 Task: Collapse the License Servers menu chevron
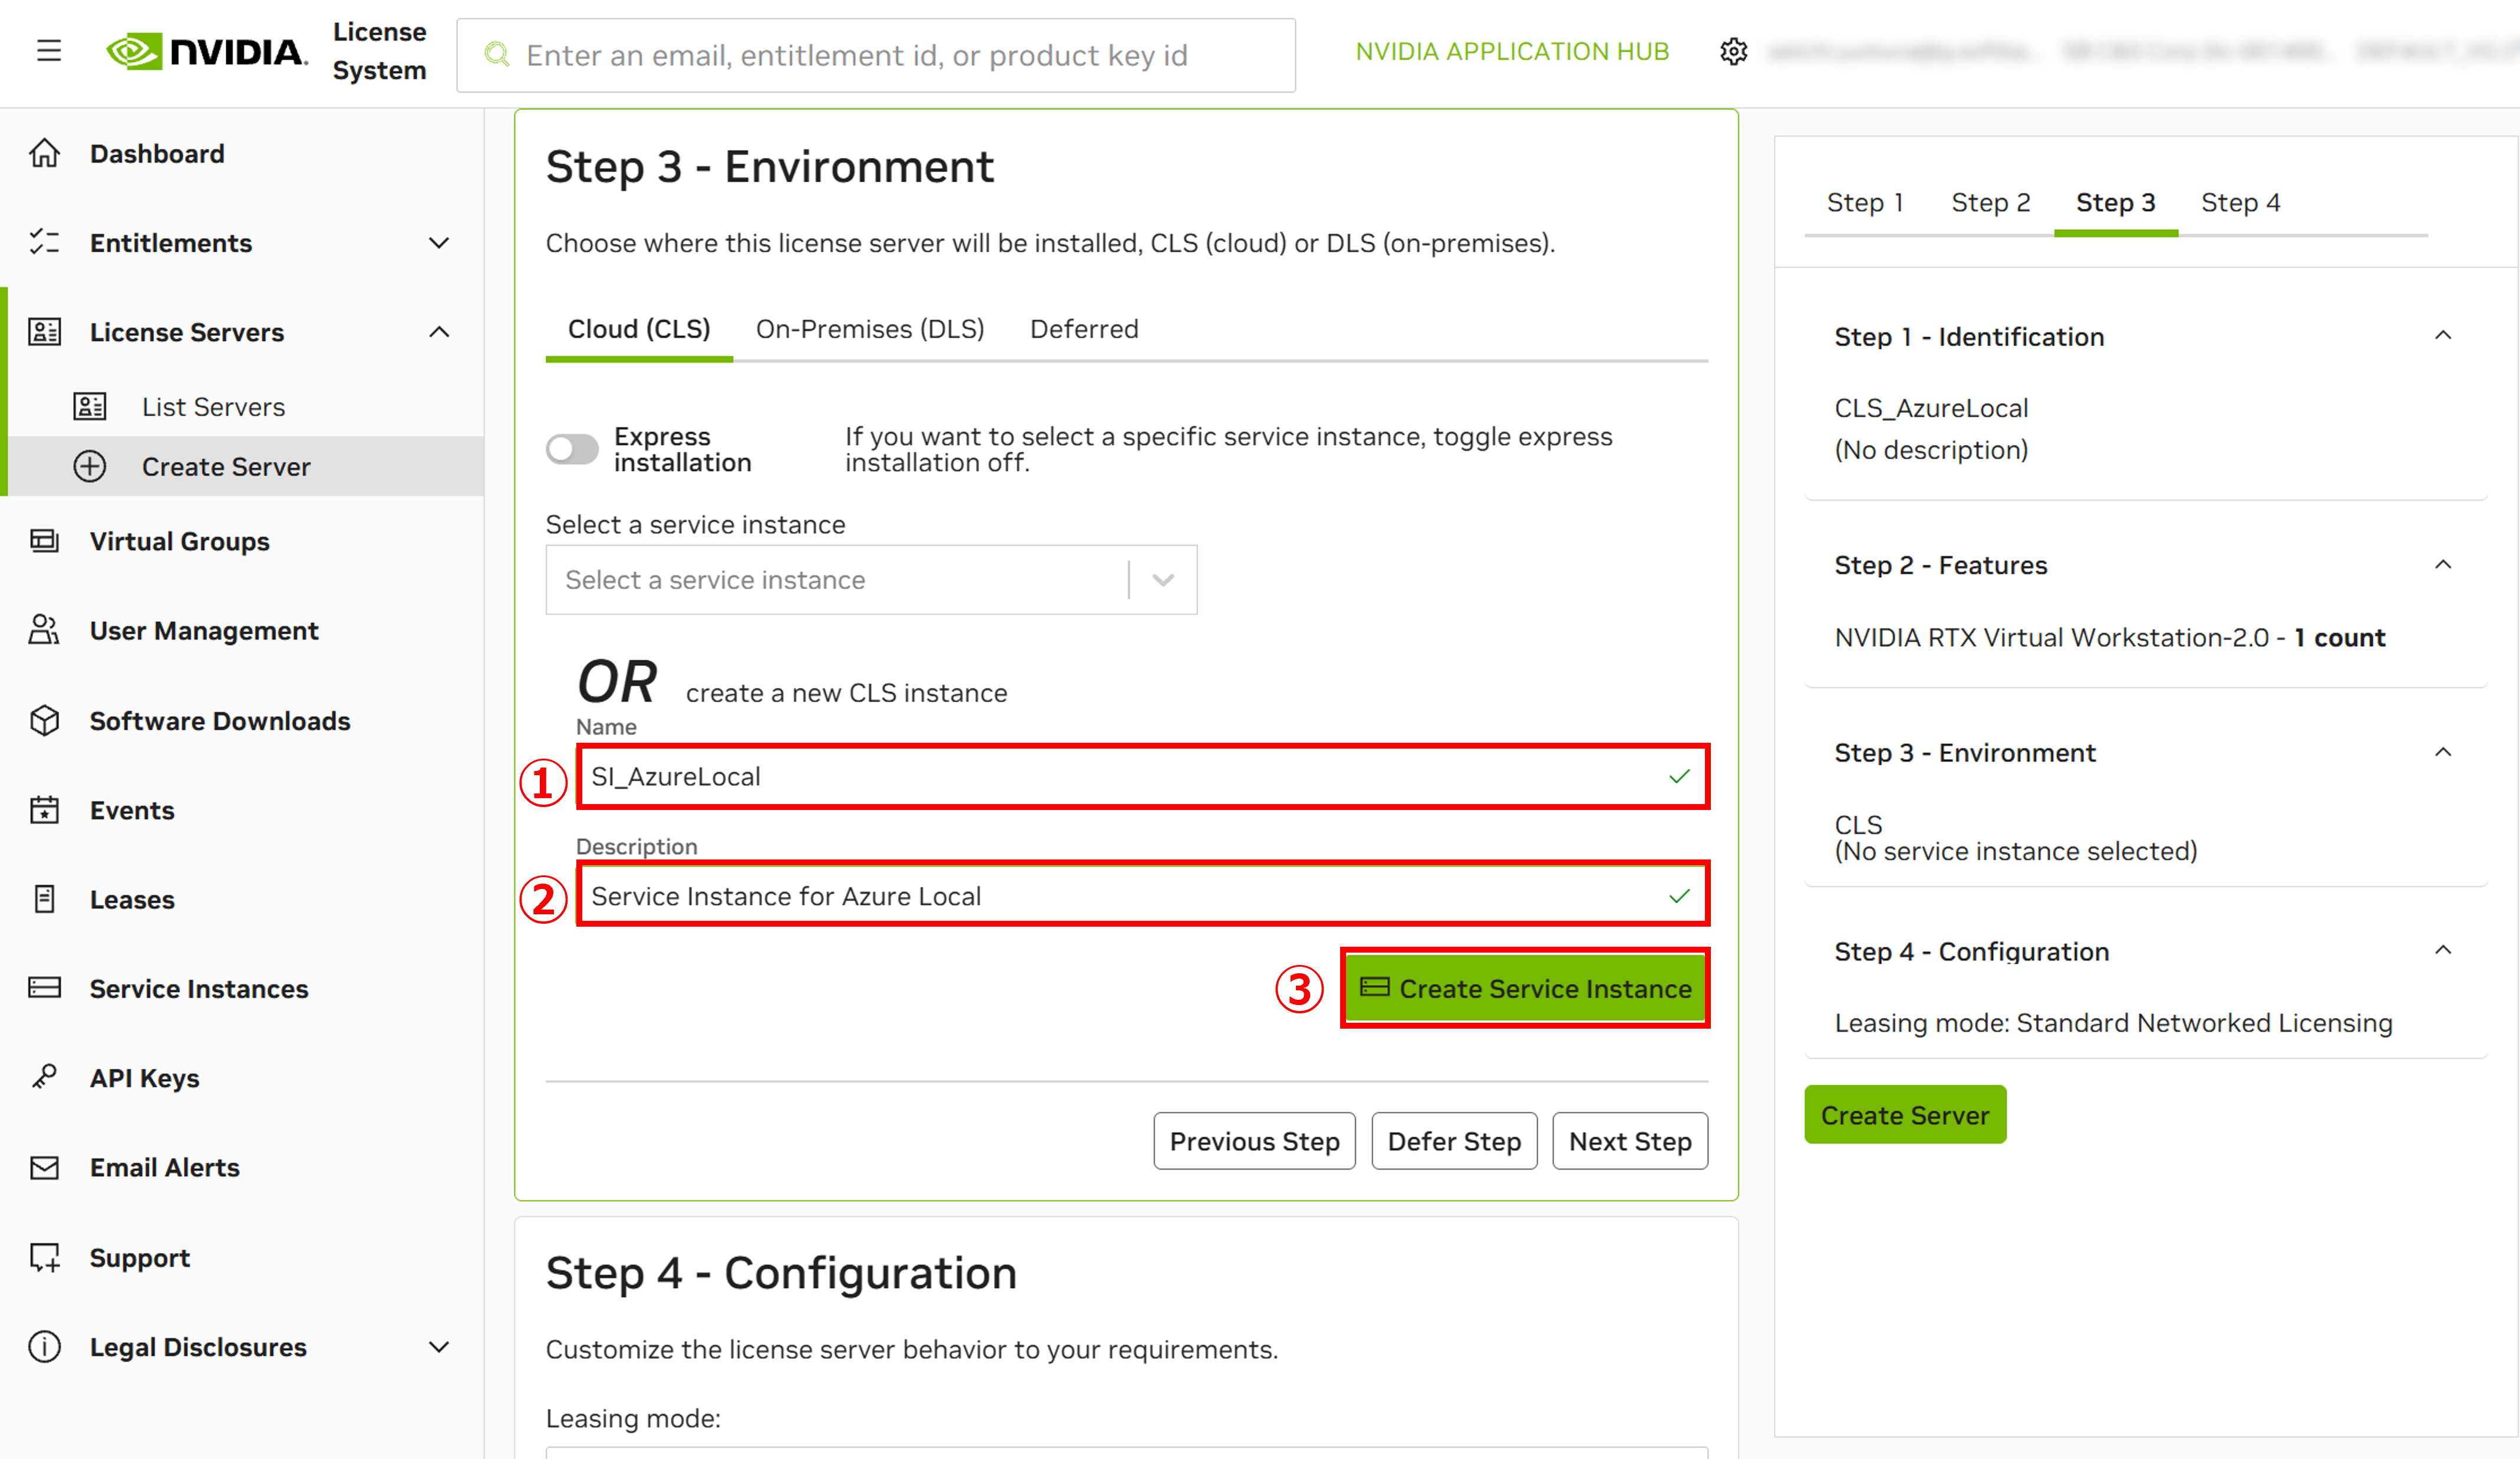point(439,332)
